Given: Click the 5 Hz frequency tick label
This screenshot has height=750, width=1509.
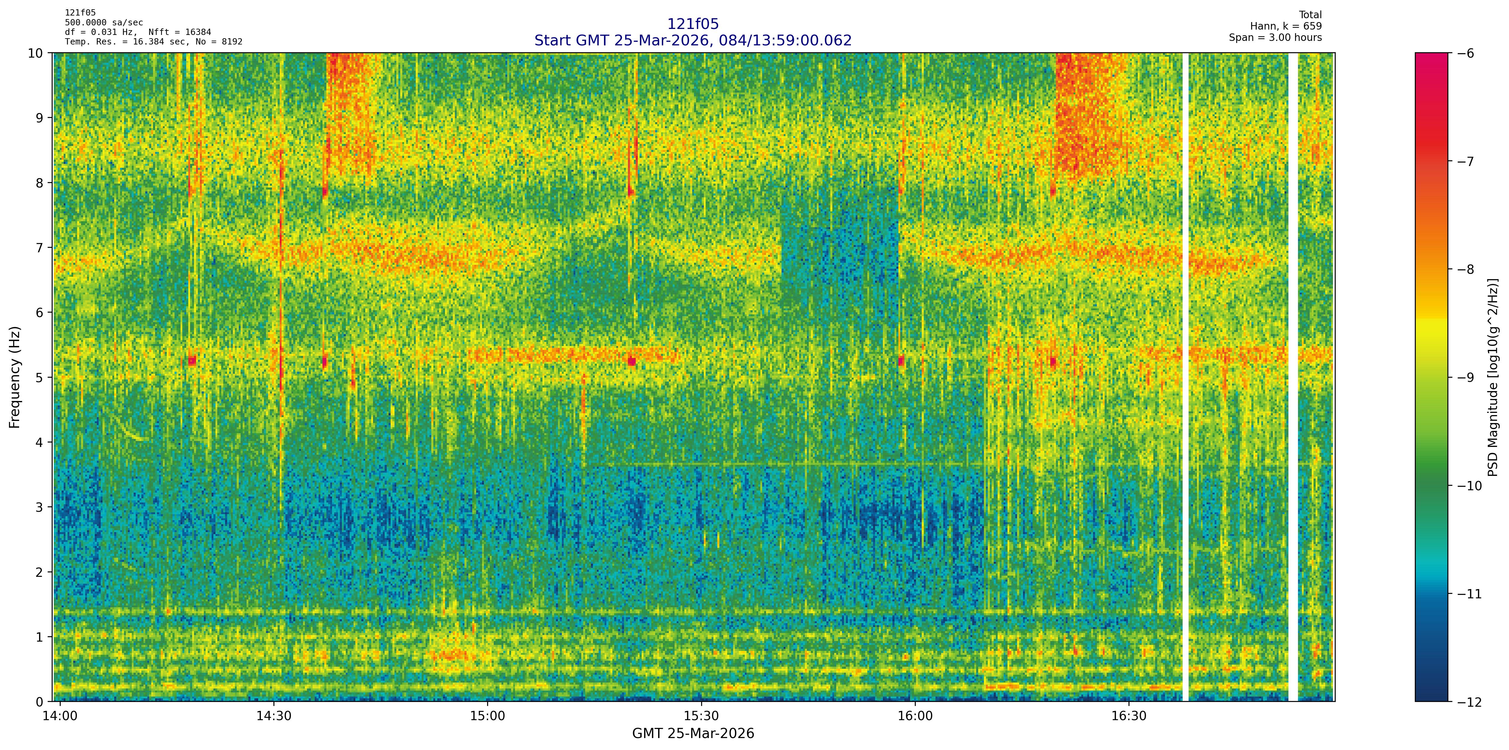Looking at the screenshot, I should (x=39, y=377).
